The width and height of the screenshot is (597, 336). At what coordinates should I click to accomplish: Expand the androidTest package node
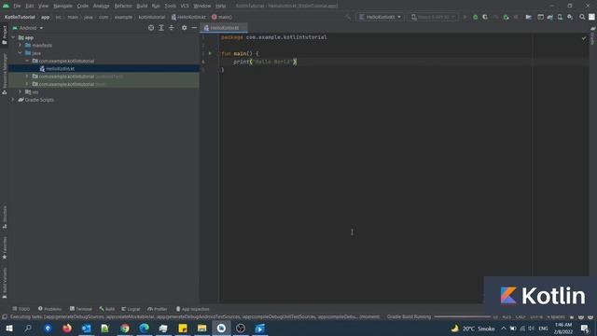tap(27, 77)
